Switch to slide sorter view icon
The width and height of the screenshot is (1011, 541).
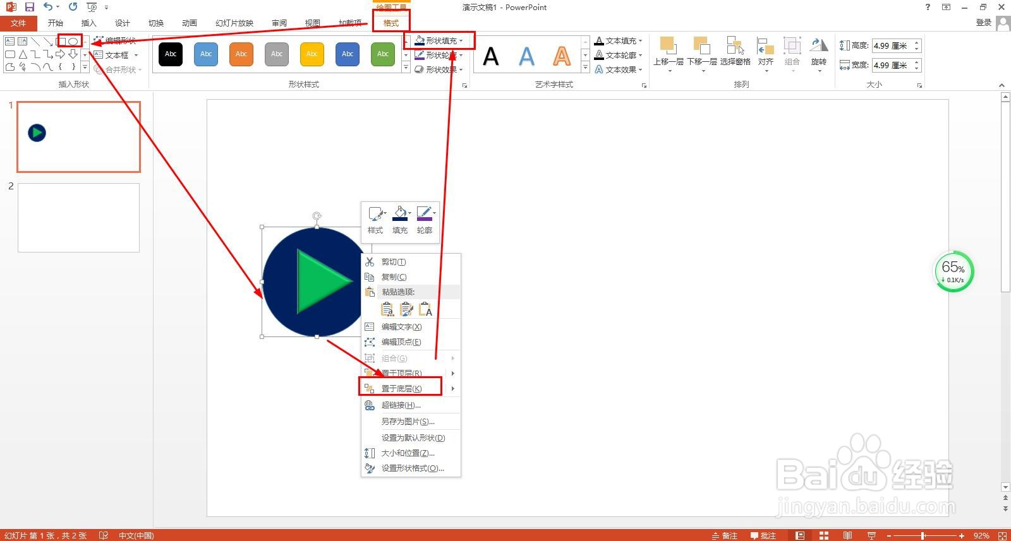point(824,535)
